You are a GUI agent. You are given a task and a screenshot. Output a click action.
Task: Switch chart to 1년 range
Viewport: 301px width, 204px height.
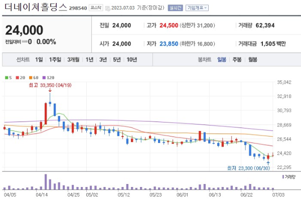89,59
